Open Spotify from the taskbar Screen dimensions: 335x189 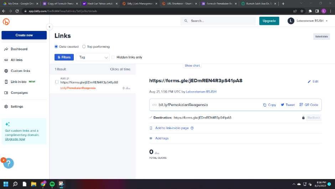52,184
